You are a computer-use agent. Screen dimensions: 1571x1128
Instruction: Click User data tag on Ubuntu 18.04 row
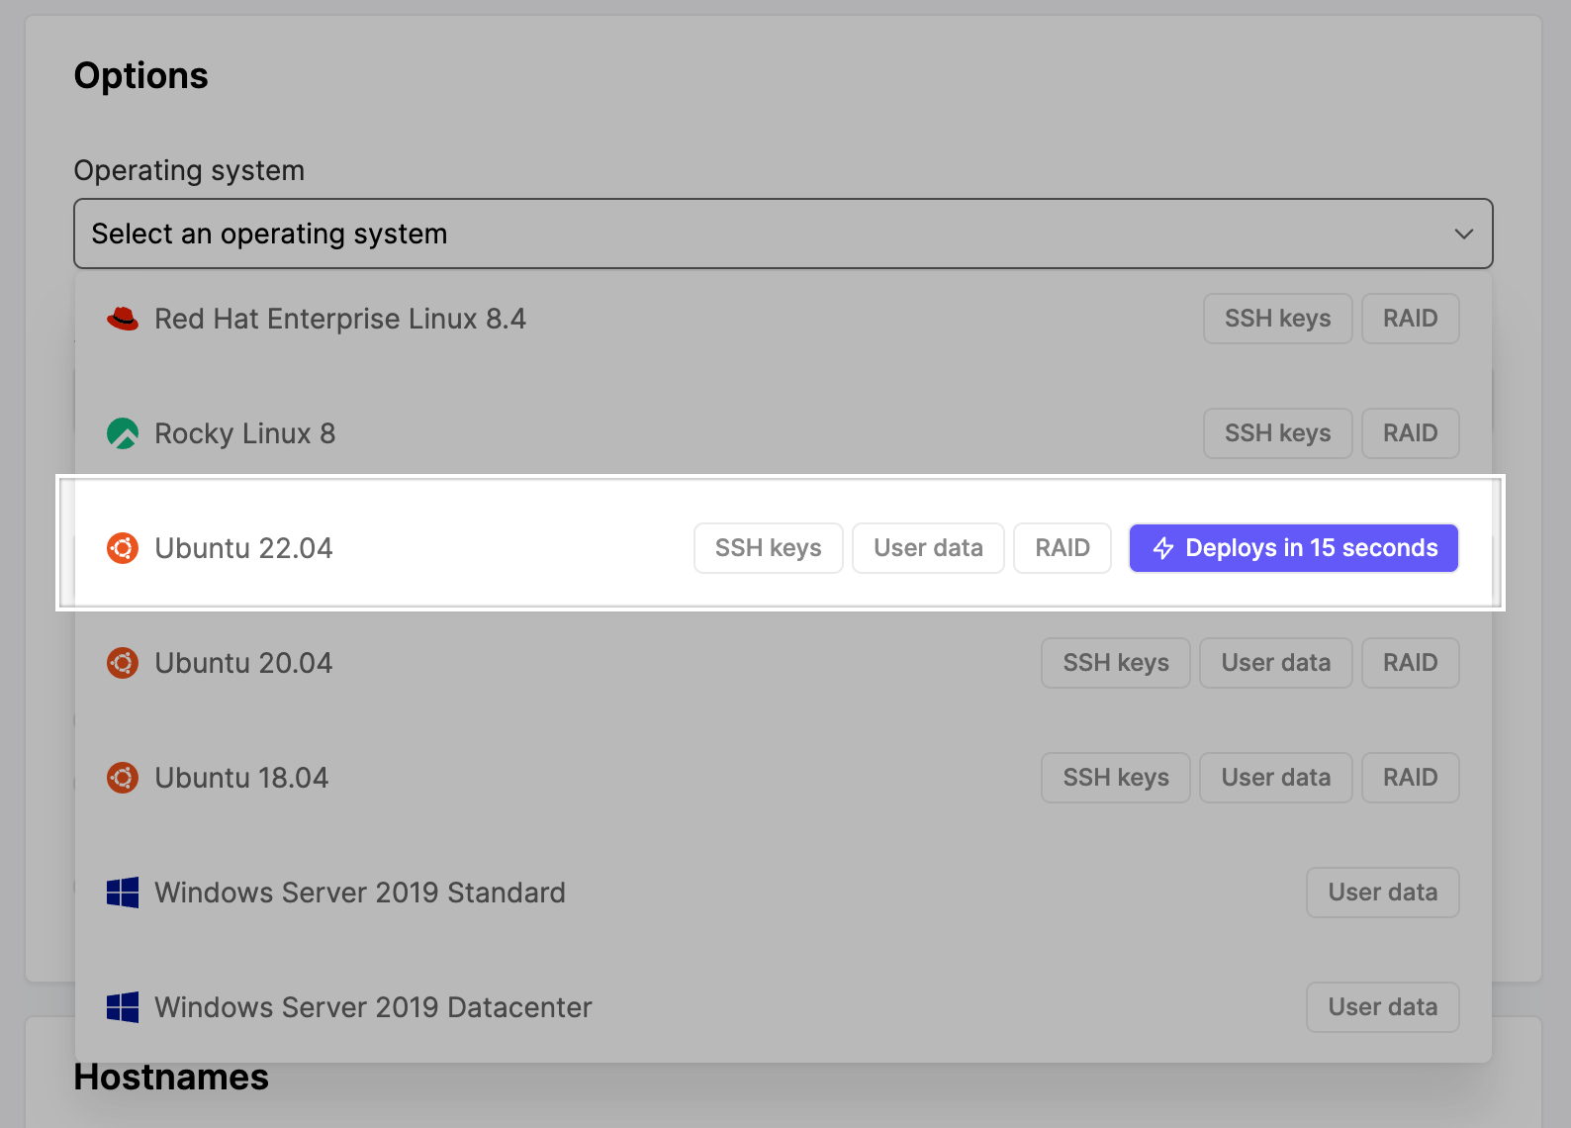[1276, 778]
